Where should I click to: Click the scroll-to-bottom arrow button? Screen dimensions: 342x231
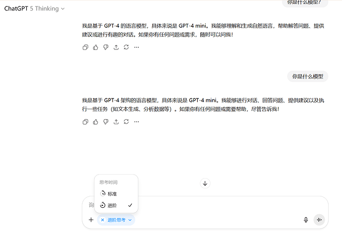pyautogui.click(x=205, y=184)
